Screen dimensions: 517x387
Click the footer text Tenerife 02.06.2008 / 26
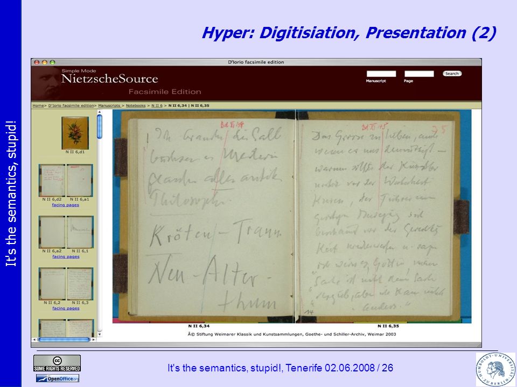pyautogui.click(x=339, y=368)
